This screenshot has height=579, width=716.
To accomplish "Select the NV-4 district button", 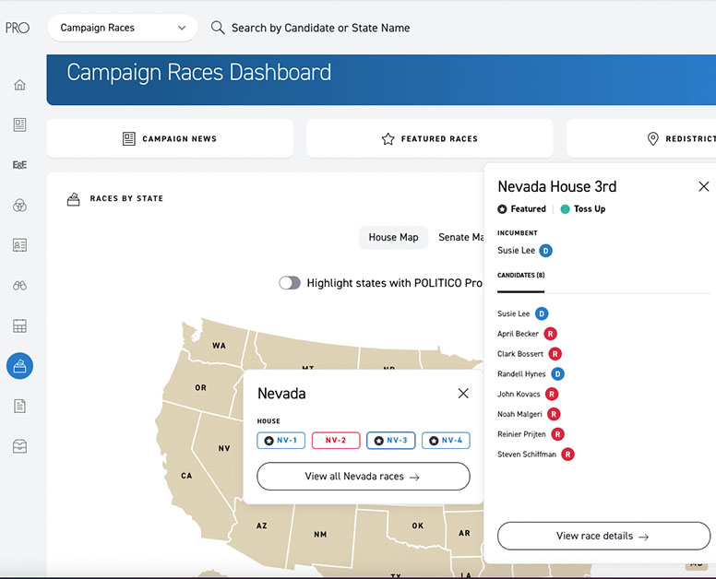I will click(446, 441).
